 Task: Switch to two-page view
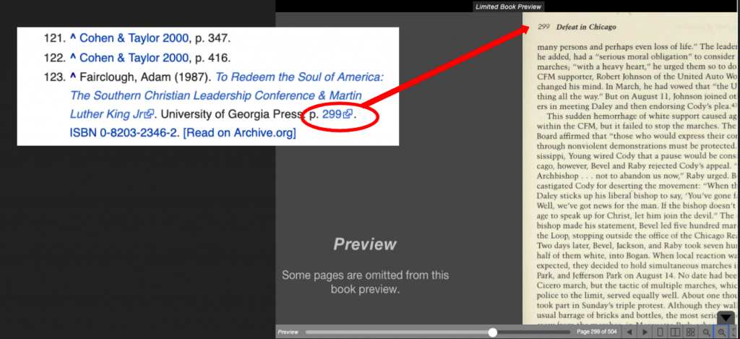675,332
